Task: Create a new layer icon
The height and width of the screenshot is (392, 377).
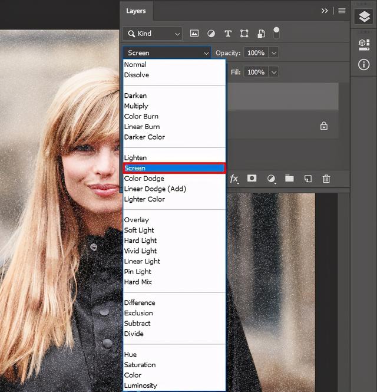Action: click(308, 179)
